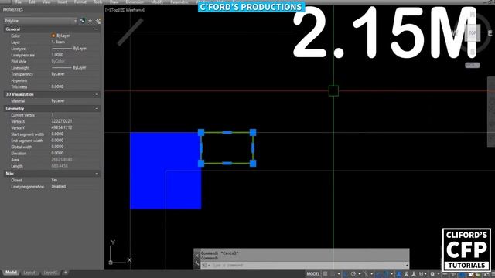Screen dimensions: 495x278
Task: Click the Linetype generation value Disabled
Action: point(59,186)
